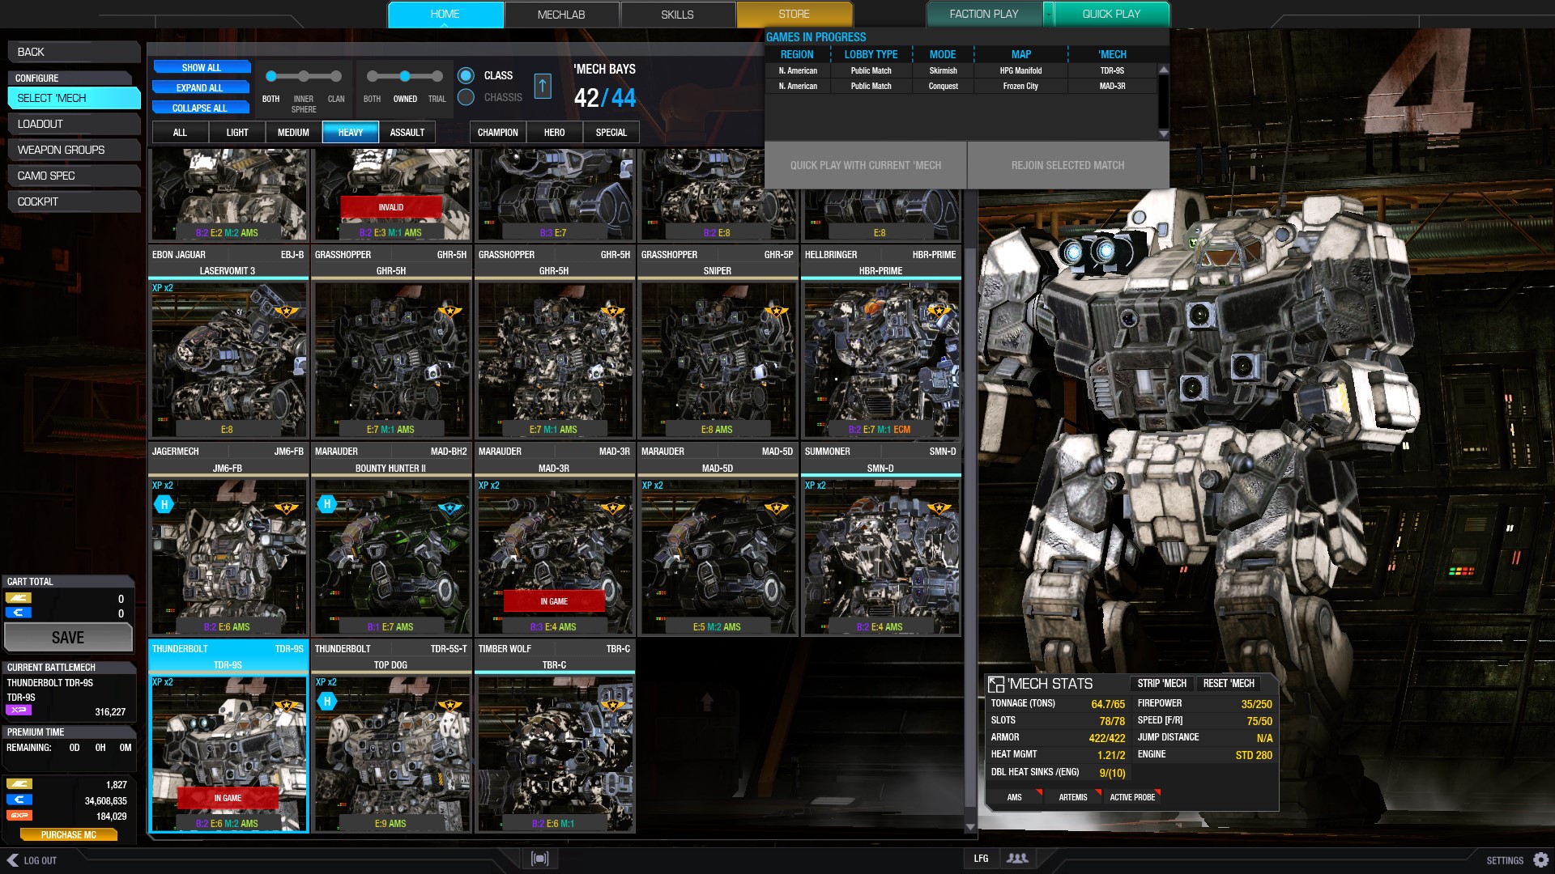This screenshot has height=874, width=1555.
Task: Click the sort direction arrow next to Class
Action: click(543, 86)
